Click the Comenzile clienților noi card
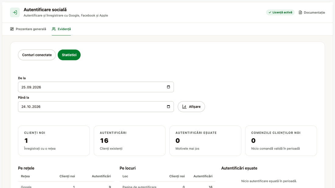 [x=281, y=141]
